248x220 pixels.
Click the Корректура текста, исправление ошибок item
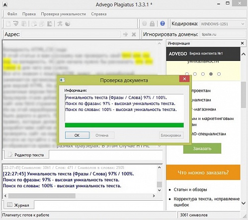[x=207, y=202]
